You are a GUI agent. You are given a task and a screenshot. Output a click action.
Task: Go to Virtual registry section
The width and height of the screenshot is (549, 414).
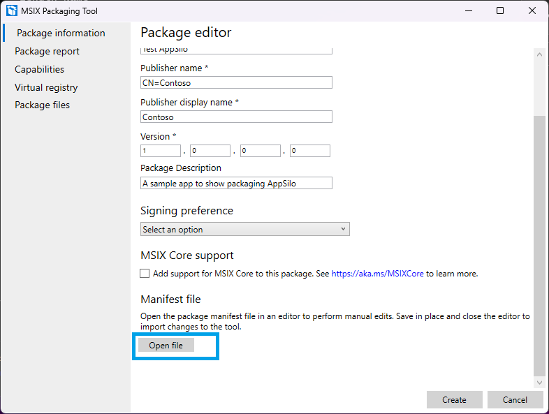tap(46, 87)
